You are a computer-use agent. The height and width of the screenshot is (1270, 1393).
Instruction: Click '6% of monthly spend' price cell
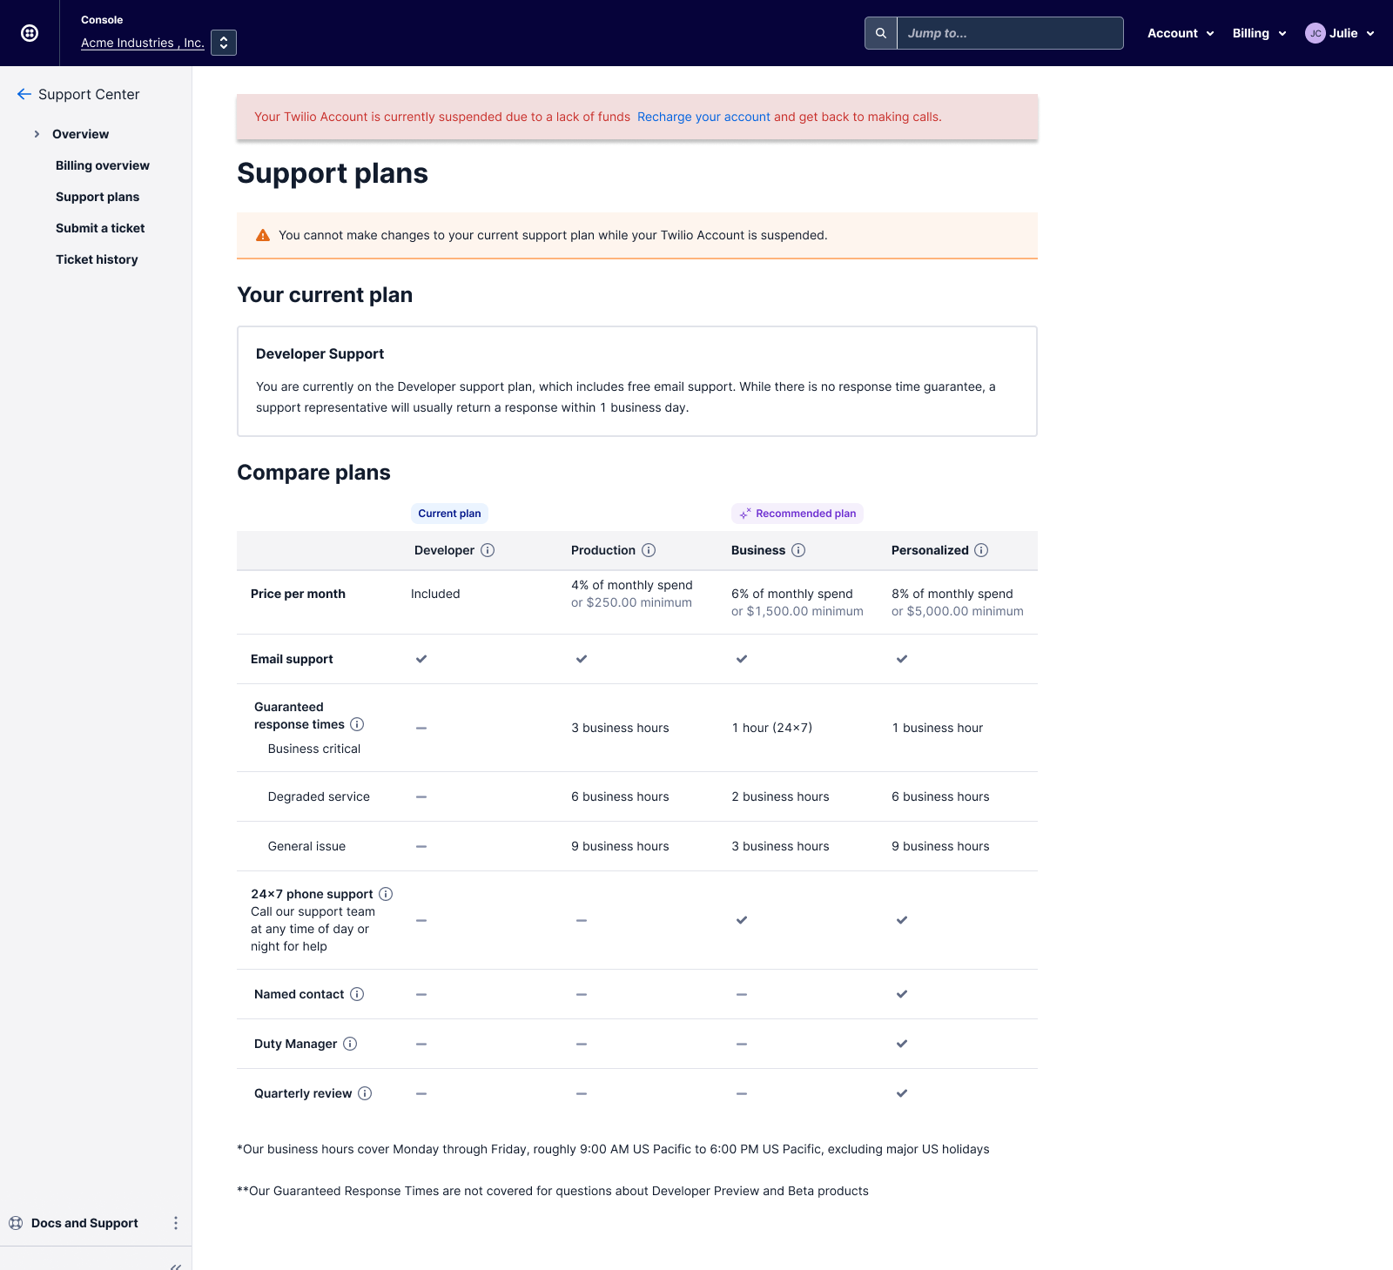[x=797, y=602]
